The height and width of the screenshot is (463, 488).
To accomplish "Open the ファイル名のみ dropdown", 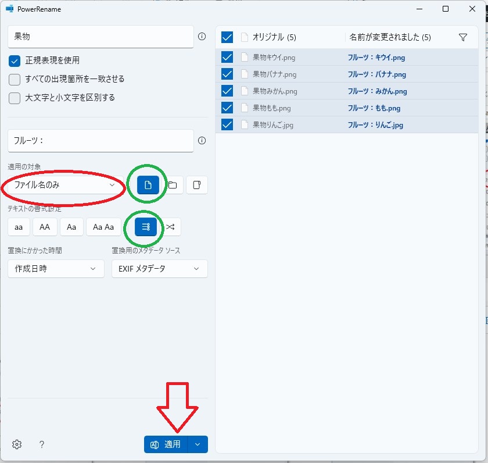I will coord(64,185).
